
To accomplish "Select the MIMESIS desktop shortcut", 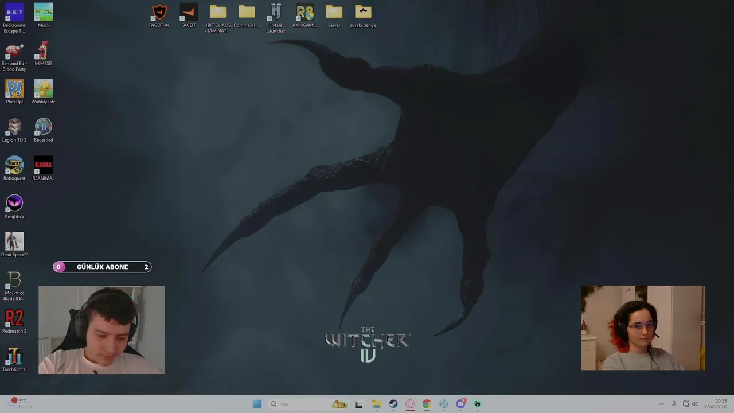I will click(44, 54).
